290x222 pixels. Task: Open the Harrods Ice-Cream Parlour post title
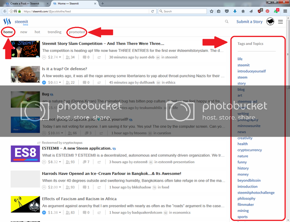[111, 173]
